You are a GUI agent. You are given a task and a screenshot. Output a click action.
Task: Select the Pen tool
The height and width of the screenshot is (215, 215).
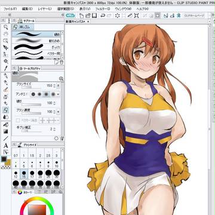click(6, 76)
